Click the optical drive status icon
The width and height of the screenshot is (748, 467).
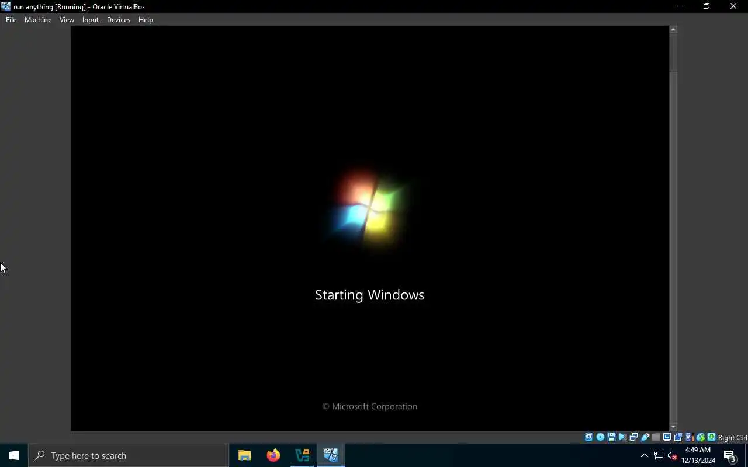tap(600, 437)
